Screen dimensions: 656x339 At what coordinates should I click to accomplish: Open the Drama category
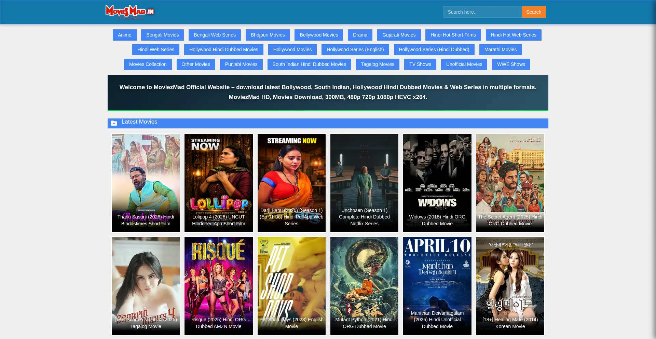[360, 35]
